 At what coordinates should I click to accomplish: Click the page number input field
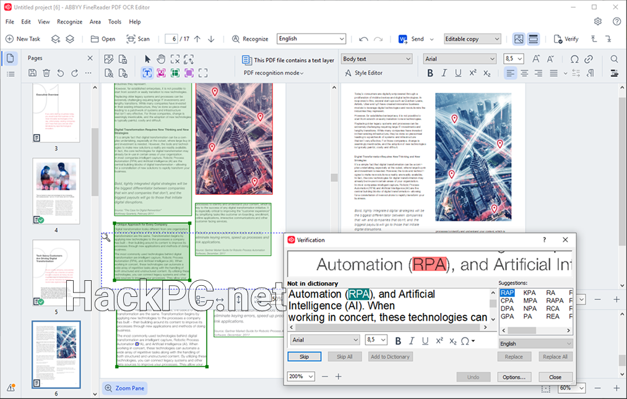171,39
